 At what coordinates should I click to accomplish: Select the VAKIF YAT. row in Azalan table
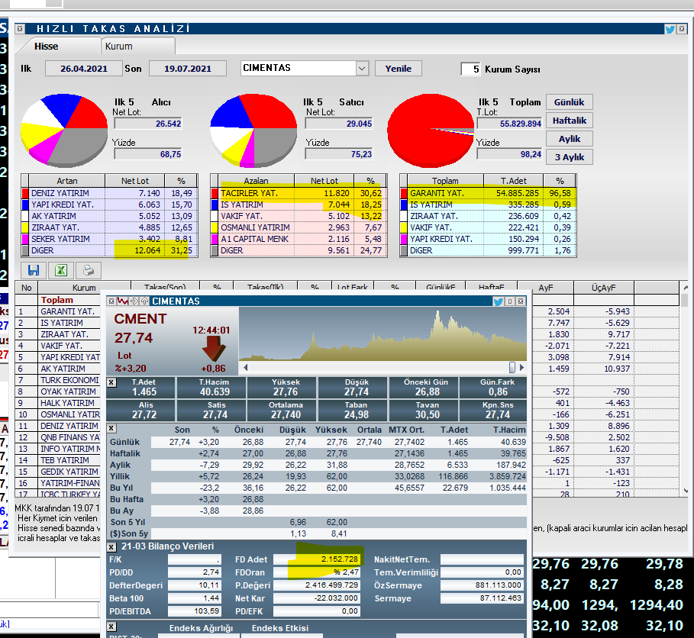tap(299, 216)
